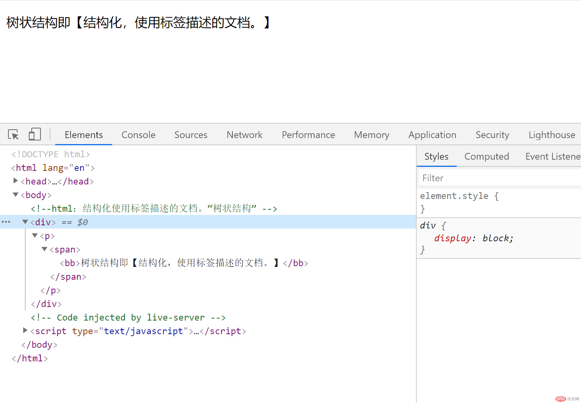Activate the inspect element picker icon
Viewport: 581px width, 403px height.
(x=14, y=134)
